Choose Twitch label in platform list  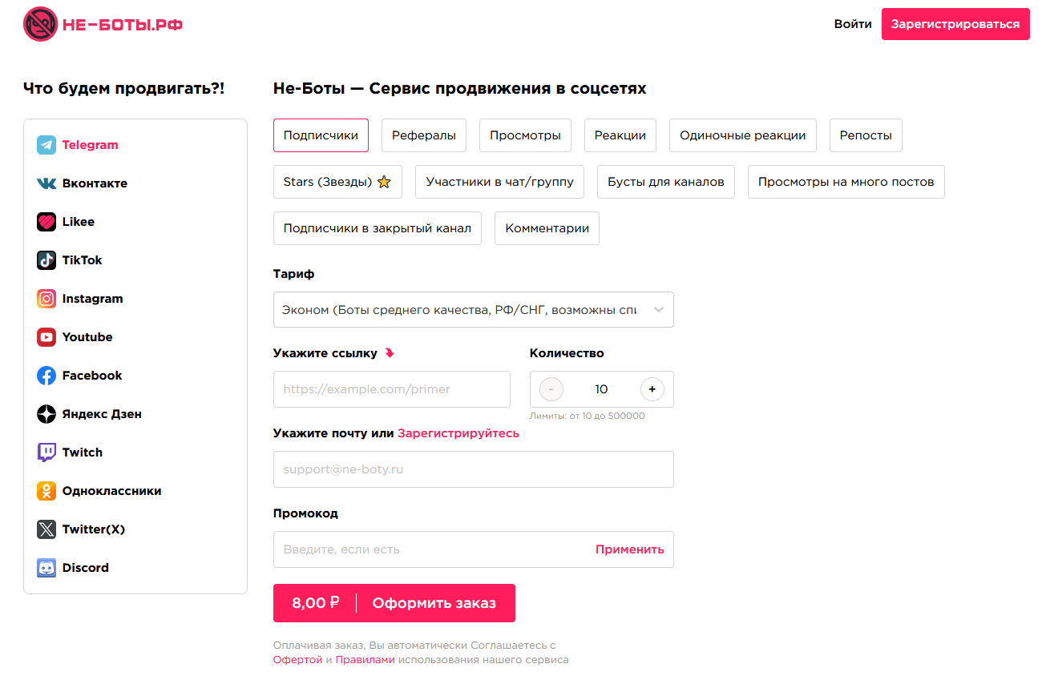tap(83, 453)
